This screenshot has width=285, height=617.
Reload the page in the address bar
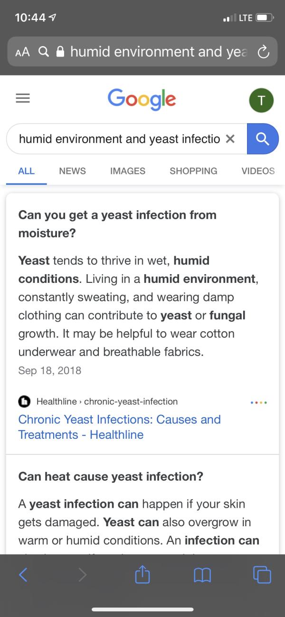tap(264, 51)
